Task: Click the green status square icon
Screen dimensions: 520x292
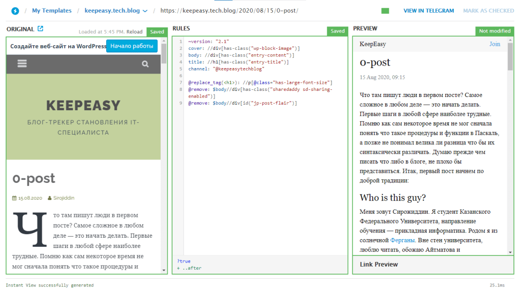Action: 385,11
